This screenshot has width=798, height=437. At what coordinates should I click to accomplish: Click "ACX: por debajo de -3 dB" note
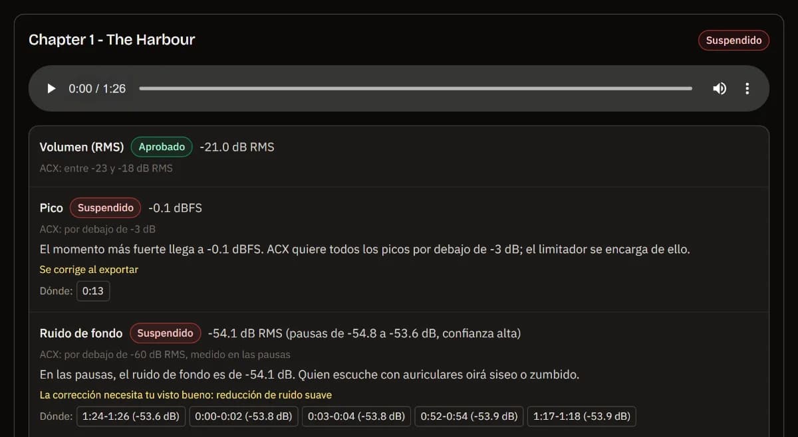[x=98, y=229]
